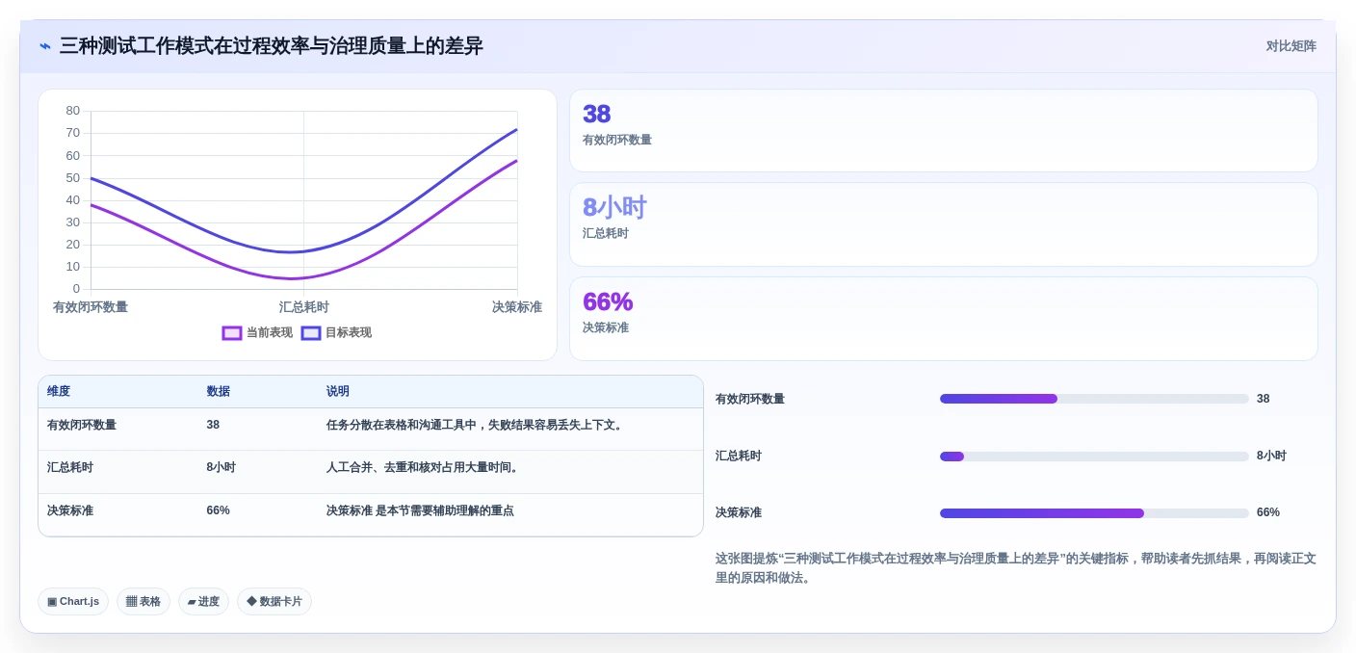
Task: Click the title 三种测试工作模式在过程效率与治理质量上的差异
Action: click(272, 46)
